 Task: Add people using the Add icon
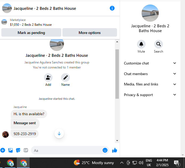click(48, 77)
